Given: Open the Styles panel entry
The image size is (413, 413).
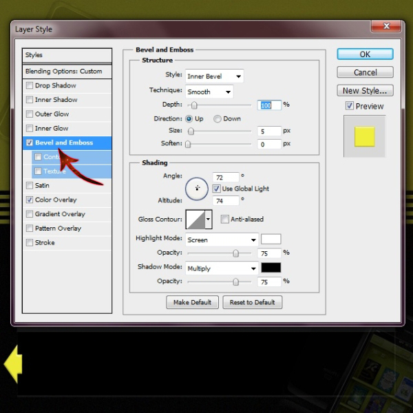Looking at the screenshot, I should pos(67,55).
